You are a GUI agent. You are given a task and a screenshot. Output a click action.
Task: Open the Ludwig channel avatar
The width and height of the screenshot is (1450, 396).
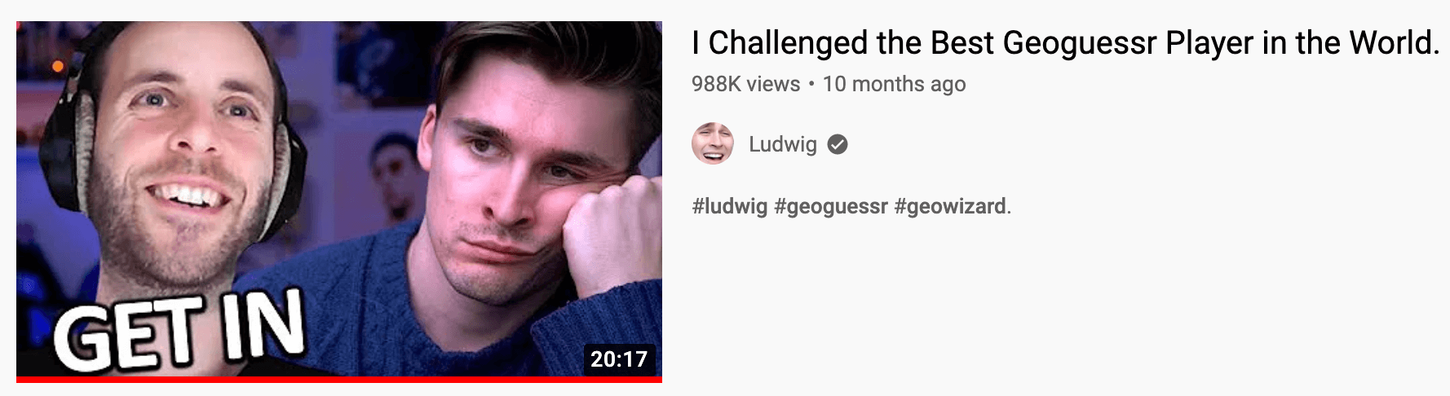[x=713, y=144]
